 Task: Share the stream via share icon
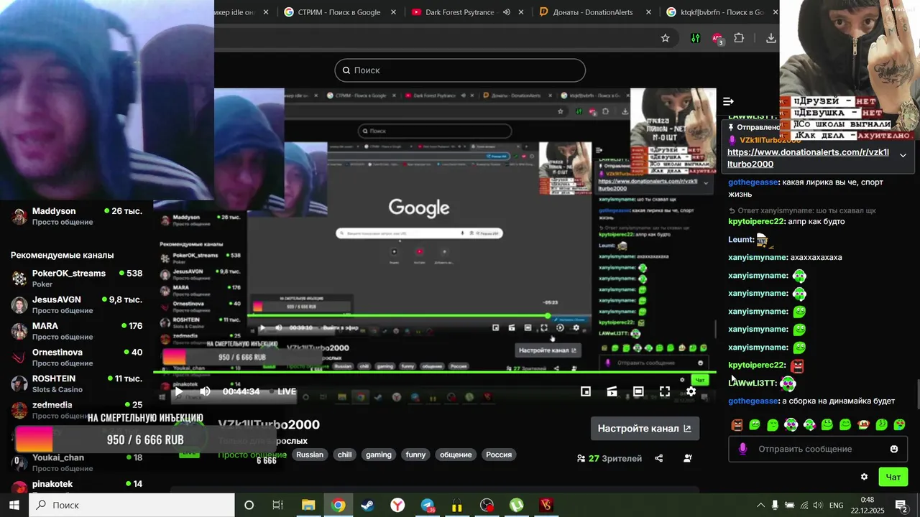point(659,458)
